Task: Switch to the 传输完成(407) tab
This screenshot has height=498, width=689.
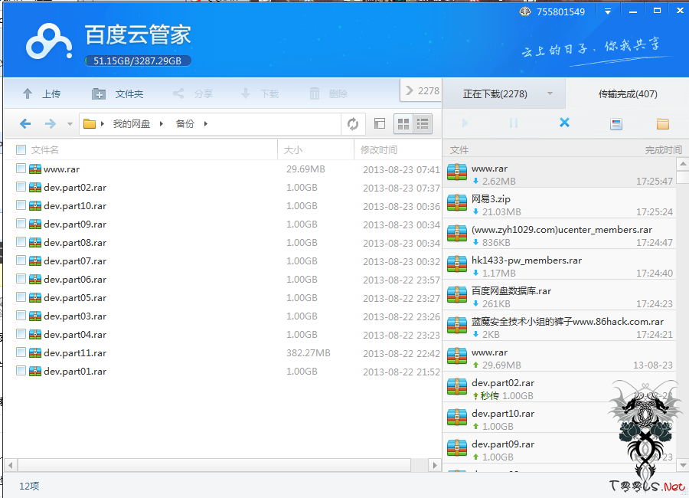Action: 628,93
